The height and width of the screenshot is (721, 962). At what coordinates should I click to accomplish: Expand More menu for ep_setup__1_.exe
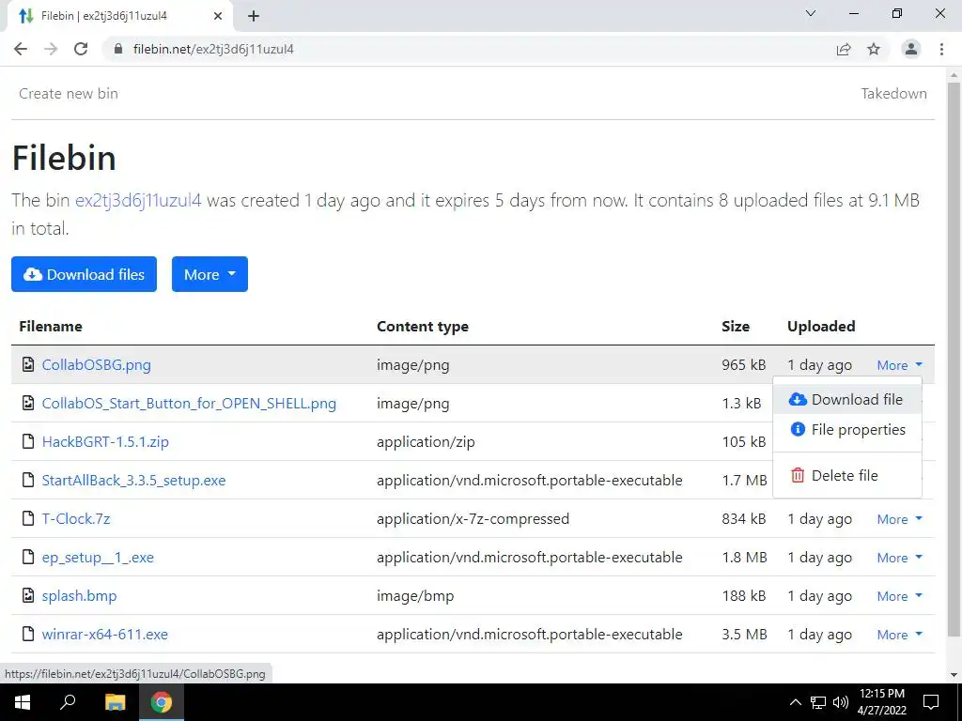899,558
